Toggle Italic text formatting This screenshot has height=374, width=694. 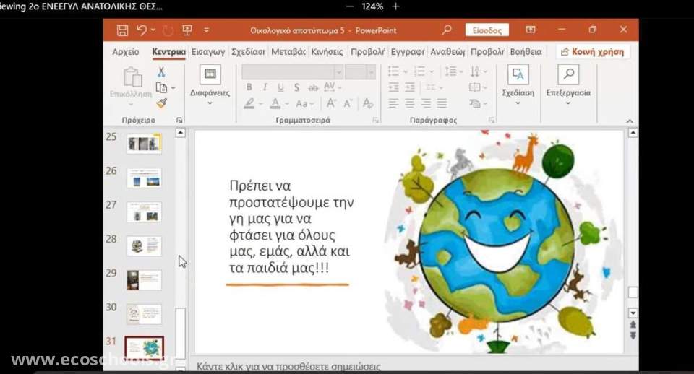tap(265, 87)
